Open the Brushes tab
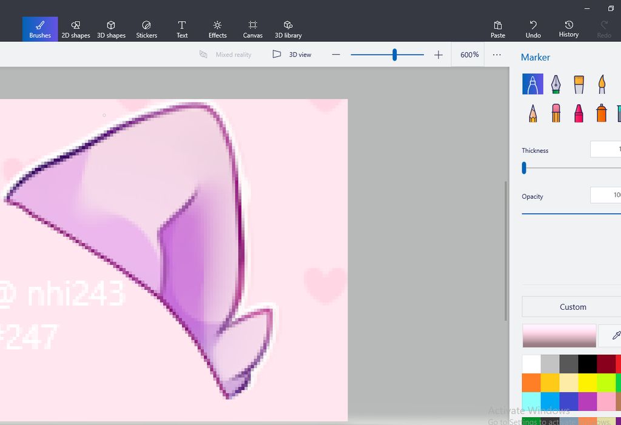Viewport: 621px width, 425px height. (40, 30)
